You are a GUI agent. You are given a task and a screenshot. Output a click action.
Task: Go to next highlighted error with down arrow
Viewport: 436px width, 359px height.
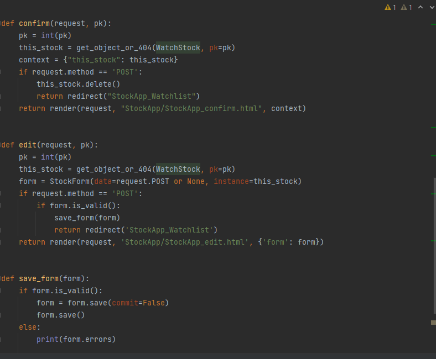pyautogui.click(x=432, y=7)
